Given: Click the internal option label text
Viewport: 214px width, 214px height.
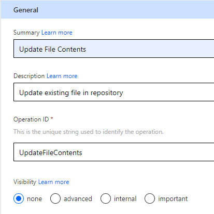Looking at the screenshot, I should click(125, 198).
